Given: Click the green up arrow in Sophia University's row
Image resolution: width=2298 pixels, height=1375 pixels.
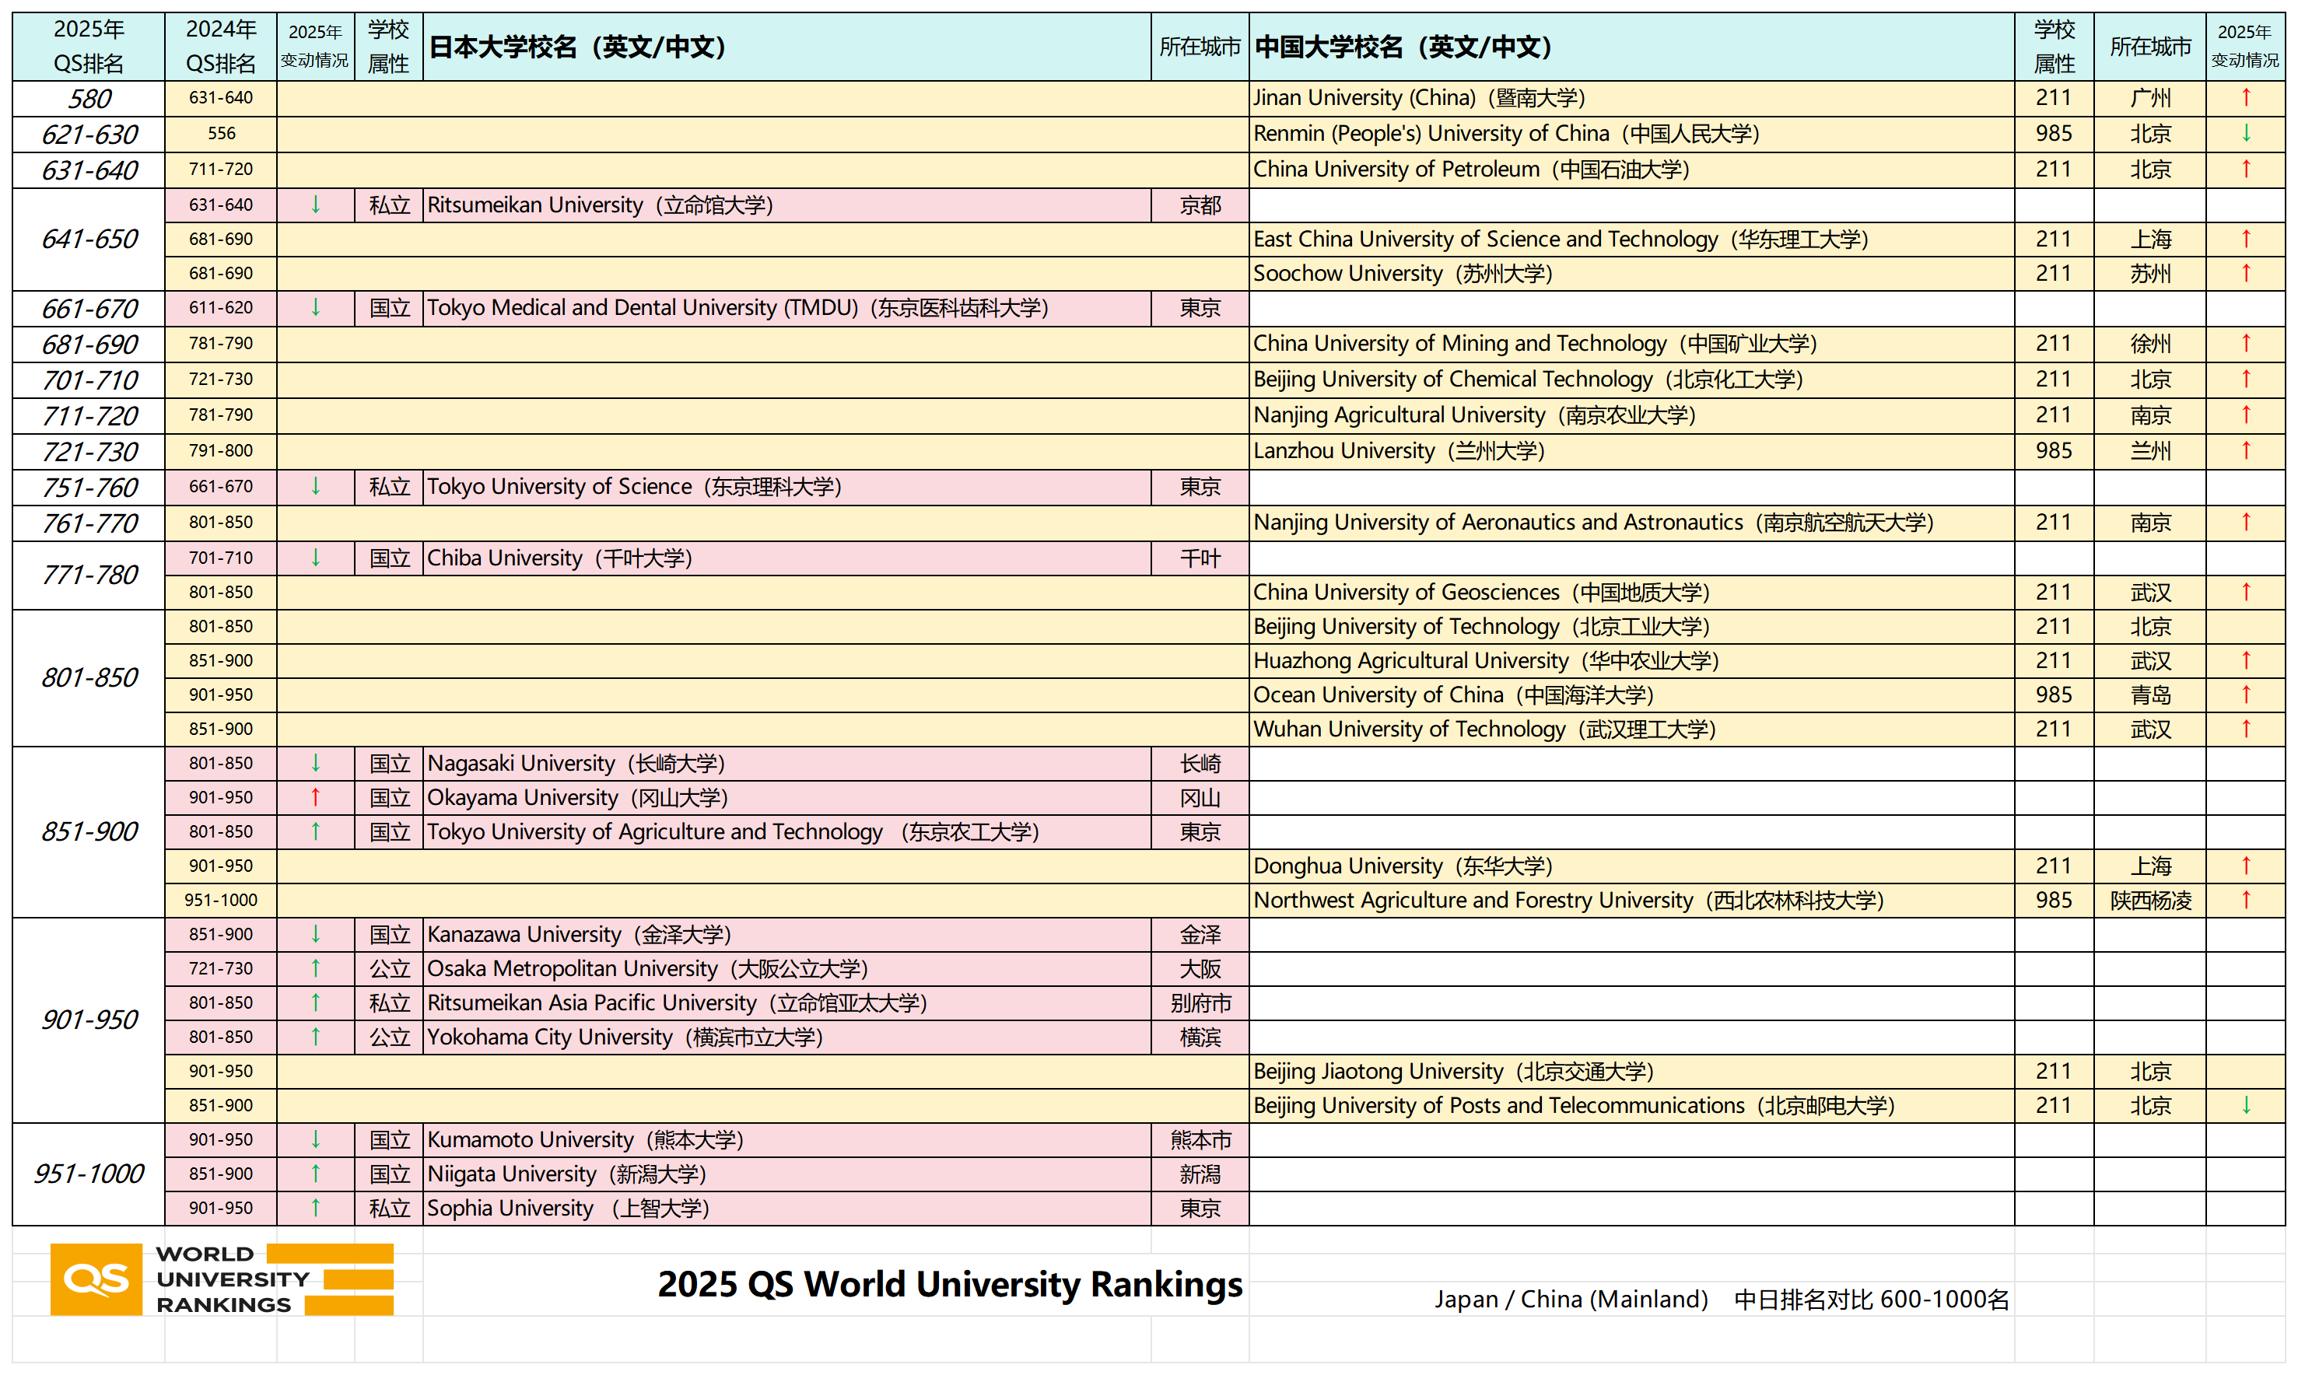Looking at the screenshot, I should click(x=315, y=1207).
